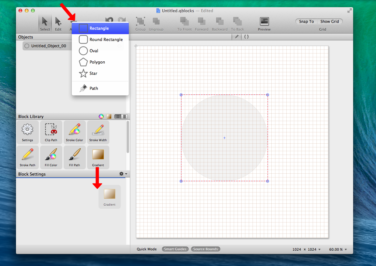Open the 1024 x 1024 canvas size dropdown
The height and width of the screenshot is (266, 376).
tap(306, 249)
